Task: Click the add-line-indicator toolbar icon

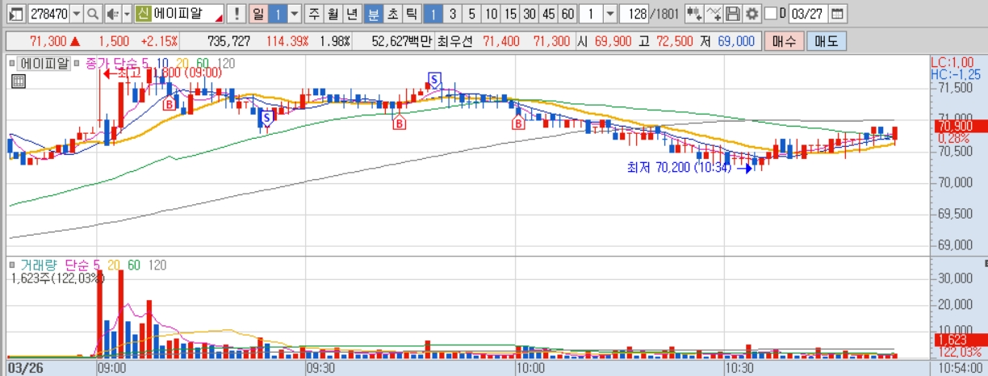Action: click(x=714, y=14)
